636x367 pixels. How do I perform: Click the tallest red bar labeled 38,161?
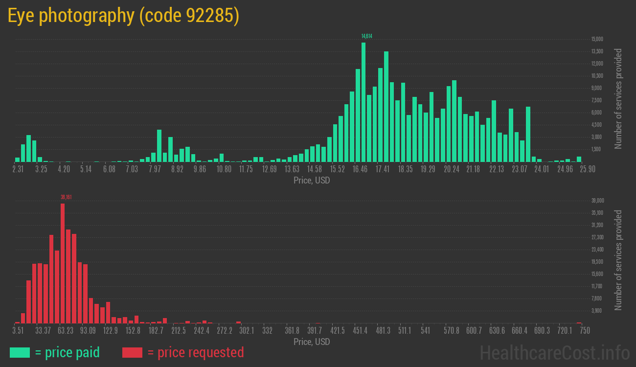(x=63, y=263)
